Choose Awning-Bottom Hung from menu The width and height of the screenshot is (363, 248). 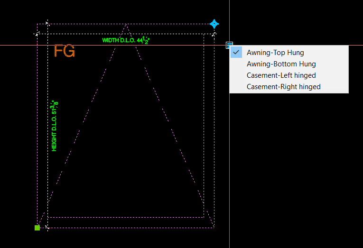coord(289,64)
